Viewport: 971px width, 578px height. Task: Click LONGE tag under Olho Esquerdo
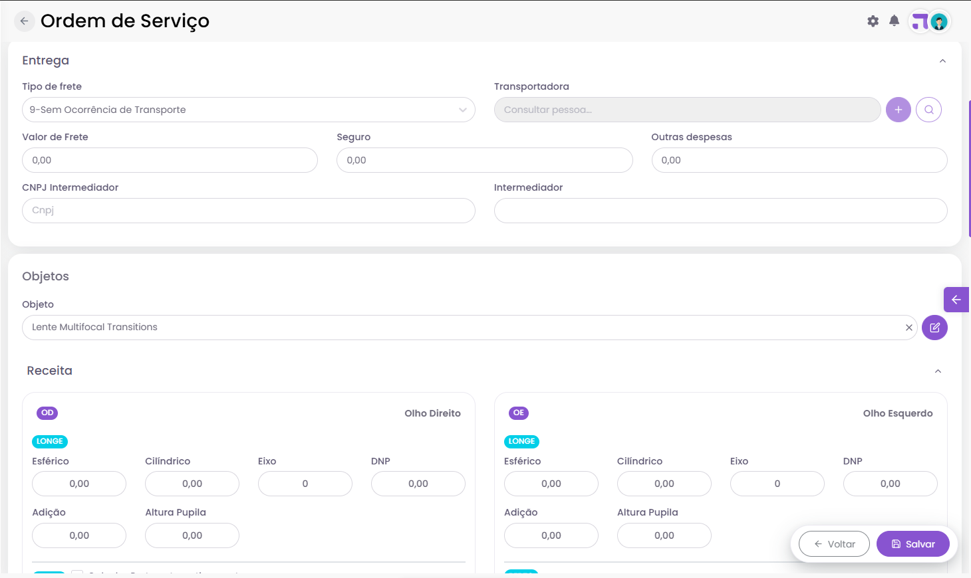[522, 442]
